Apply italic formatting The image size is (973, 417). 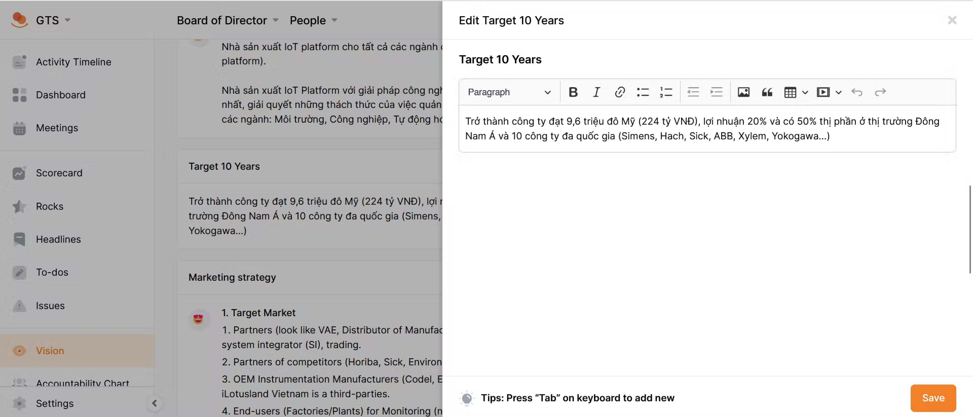click(596, 92)
